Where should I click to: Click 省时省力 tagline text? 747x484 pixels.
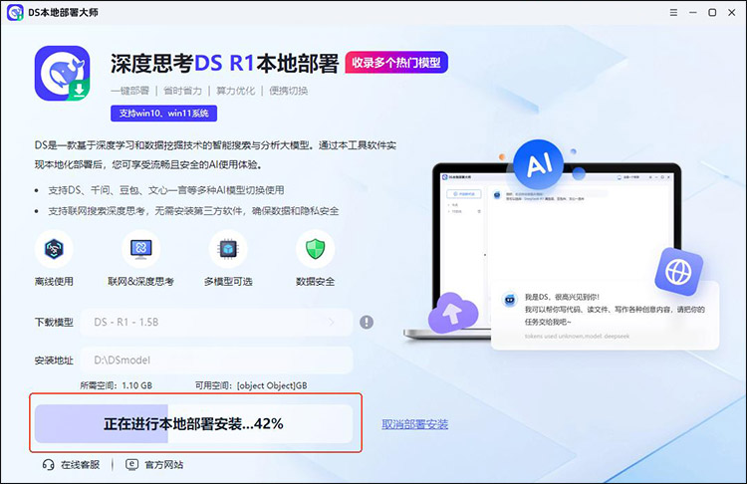182,91
